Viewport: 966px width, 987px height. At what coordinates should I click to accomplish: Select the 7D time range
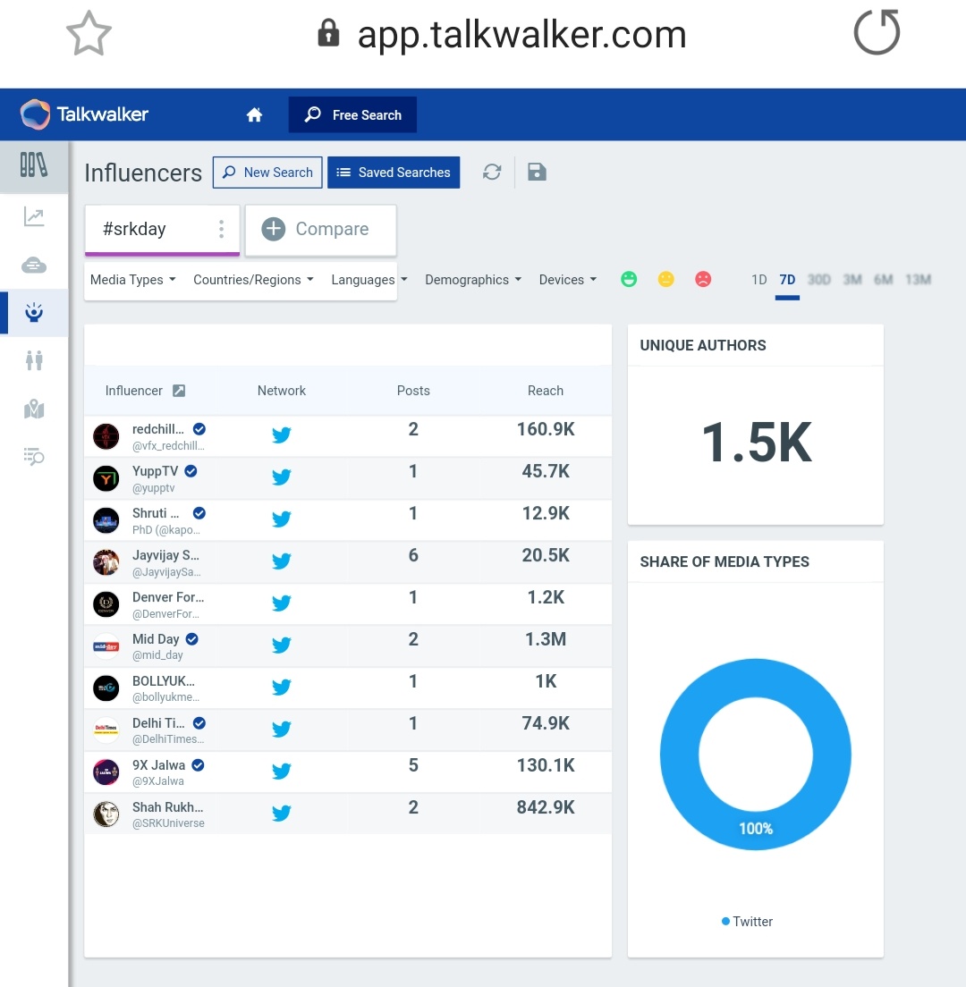(x=787, y=280)
